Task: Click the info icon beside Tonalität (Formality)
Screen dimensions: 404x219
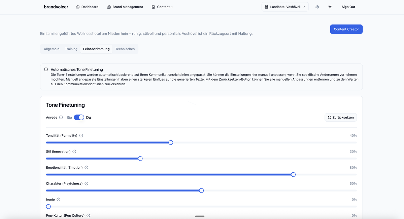Action: tap(81, 135)
